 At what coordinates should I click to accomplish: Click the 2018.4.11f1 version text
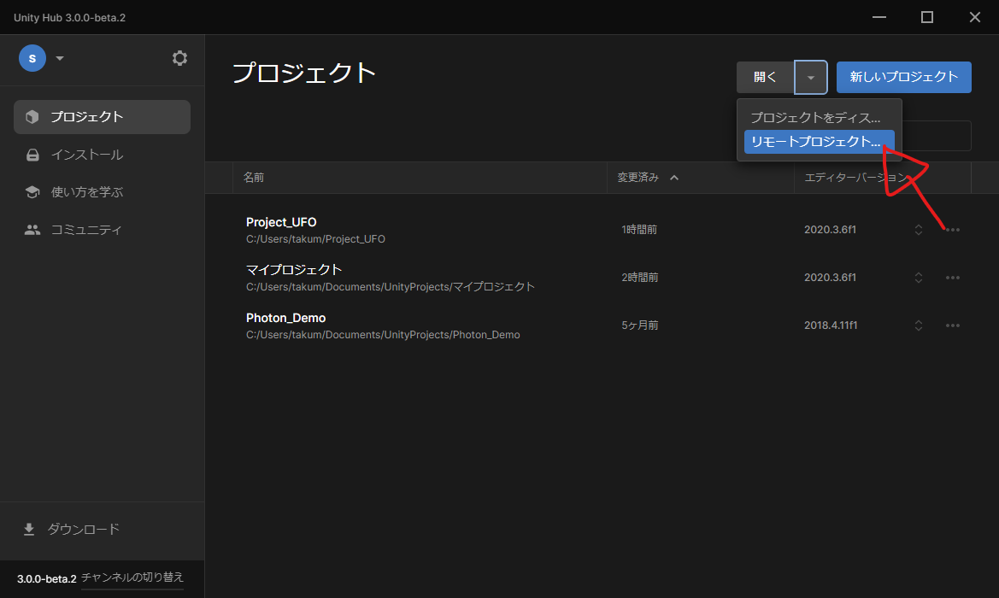(x=830, y=325)
